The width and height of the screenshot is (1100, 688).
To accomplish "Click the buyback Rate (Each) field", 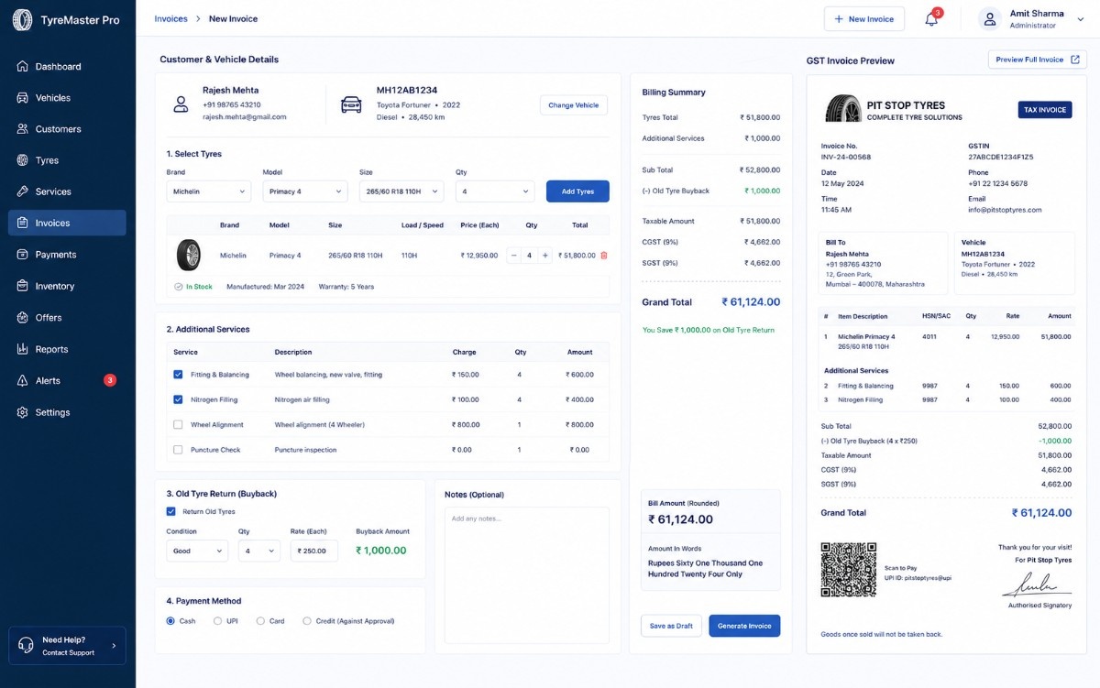I will 314,551.
